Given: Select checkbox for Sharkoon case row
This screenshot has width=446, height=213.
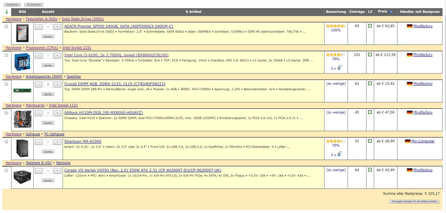Looking at the screenshot, I should pyautogui.click(x=6, y=141).
